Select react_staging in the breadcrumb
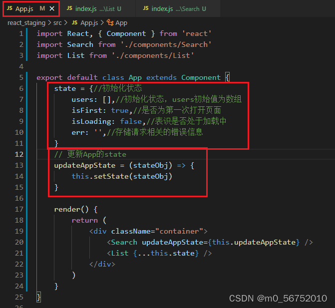Screen dimensions: 335x308 pyautogui.click(x=26, y=22)
